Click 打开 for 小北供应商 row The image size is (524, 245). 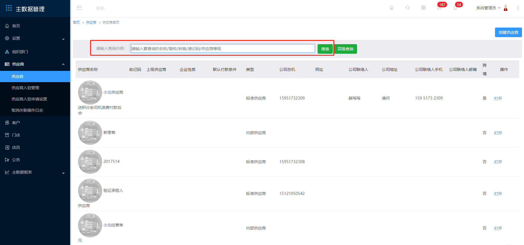[x=498, y=98]
